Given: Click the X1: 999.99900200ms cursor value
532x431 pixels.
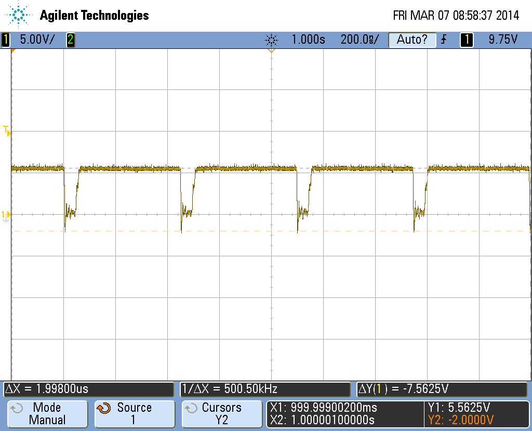Looking at the screenshot, I should 324,407.
